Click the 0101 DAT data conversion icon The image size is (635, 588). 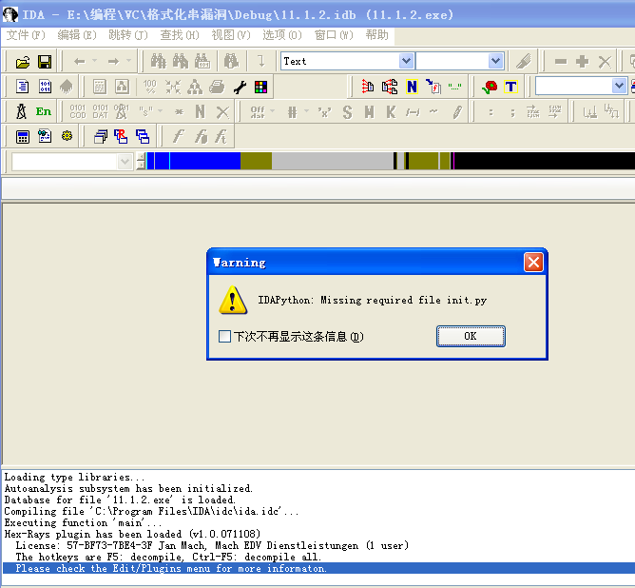click(x=100, y=111)
